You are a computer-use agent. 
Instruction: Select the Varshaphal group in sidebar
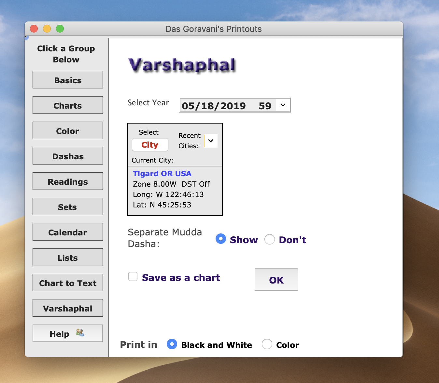coord(67,308)
